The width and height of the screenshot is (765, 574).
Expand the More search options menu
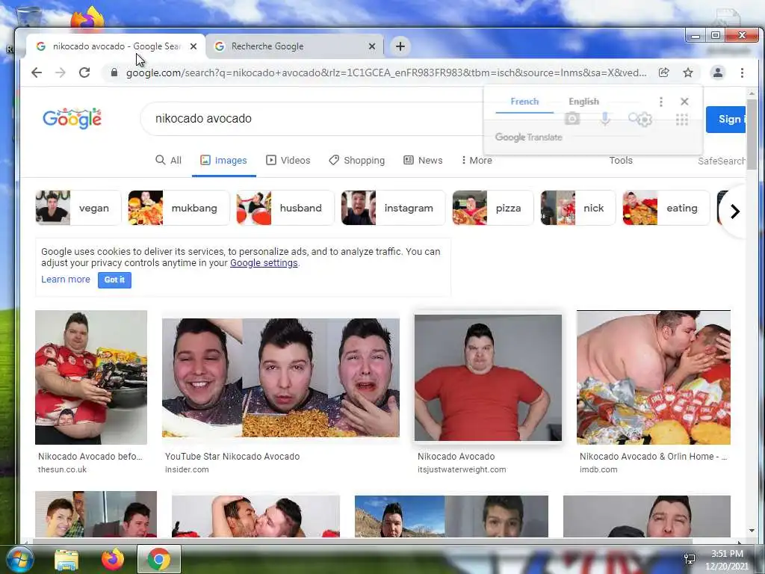(477, 160)
